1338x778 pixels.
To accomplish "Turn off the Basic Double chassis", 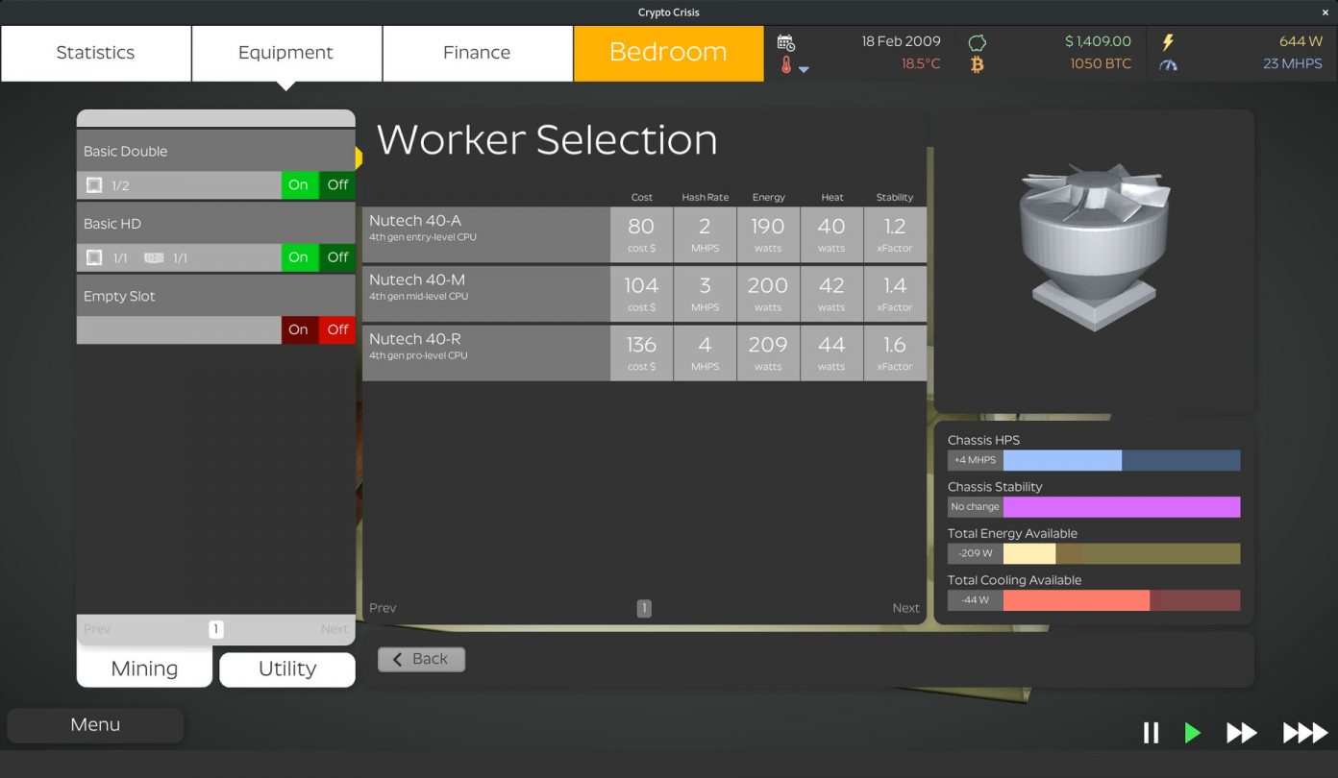I will (337, 185).
